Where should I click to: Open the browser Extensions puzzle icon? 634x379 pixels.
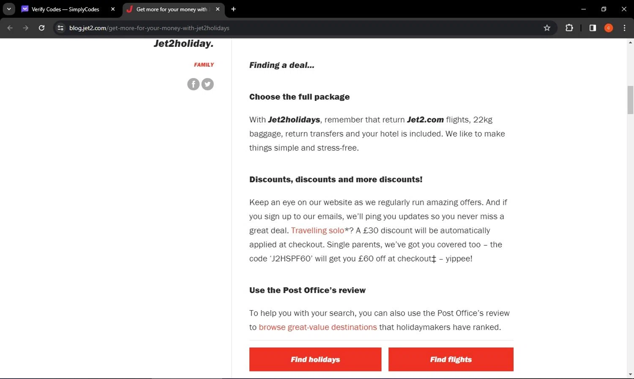point(569,28)
